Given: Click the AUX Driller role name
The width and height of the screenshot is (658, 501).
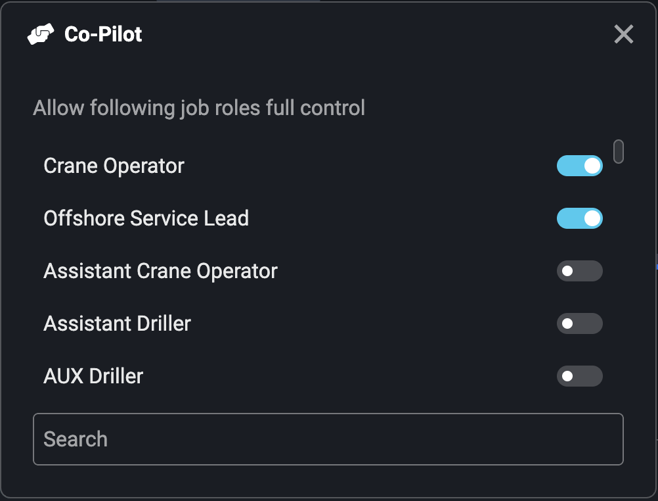Looking at the screenshot, I should pos(93,376).
